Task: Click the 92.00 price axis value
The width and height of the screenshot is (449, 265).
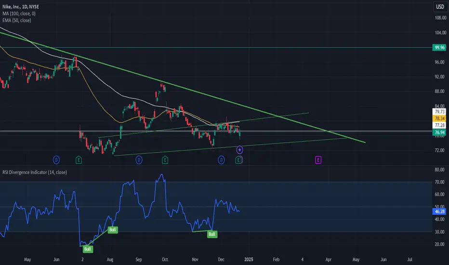Action: (440, 77)
